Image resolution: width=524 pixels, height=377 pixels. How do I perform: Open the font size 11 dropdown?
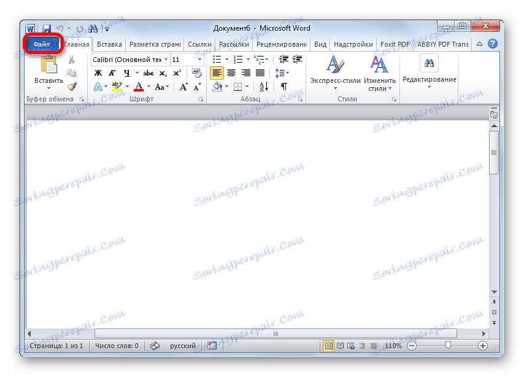(x=200, y=60)
